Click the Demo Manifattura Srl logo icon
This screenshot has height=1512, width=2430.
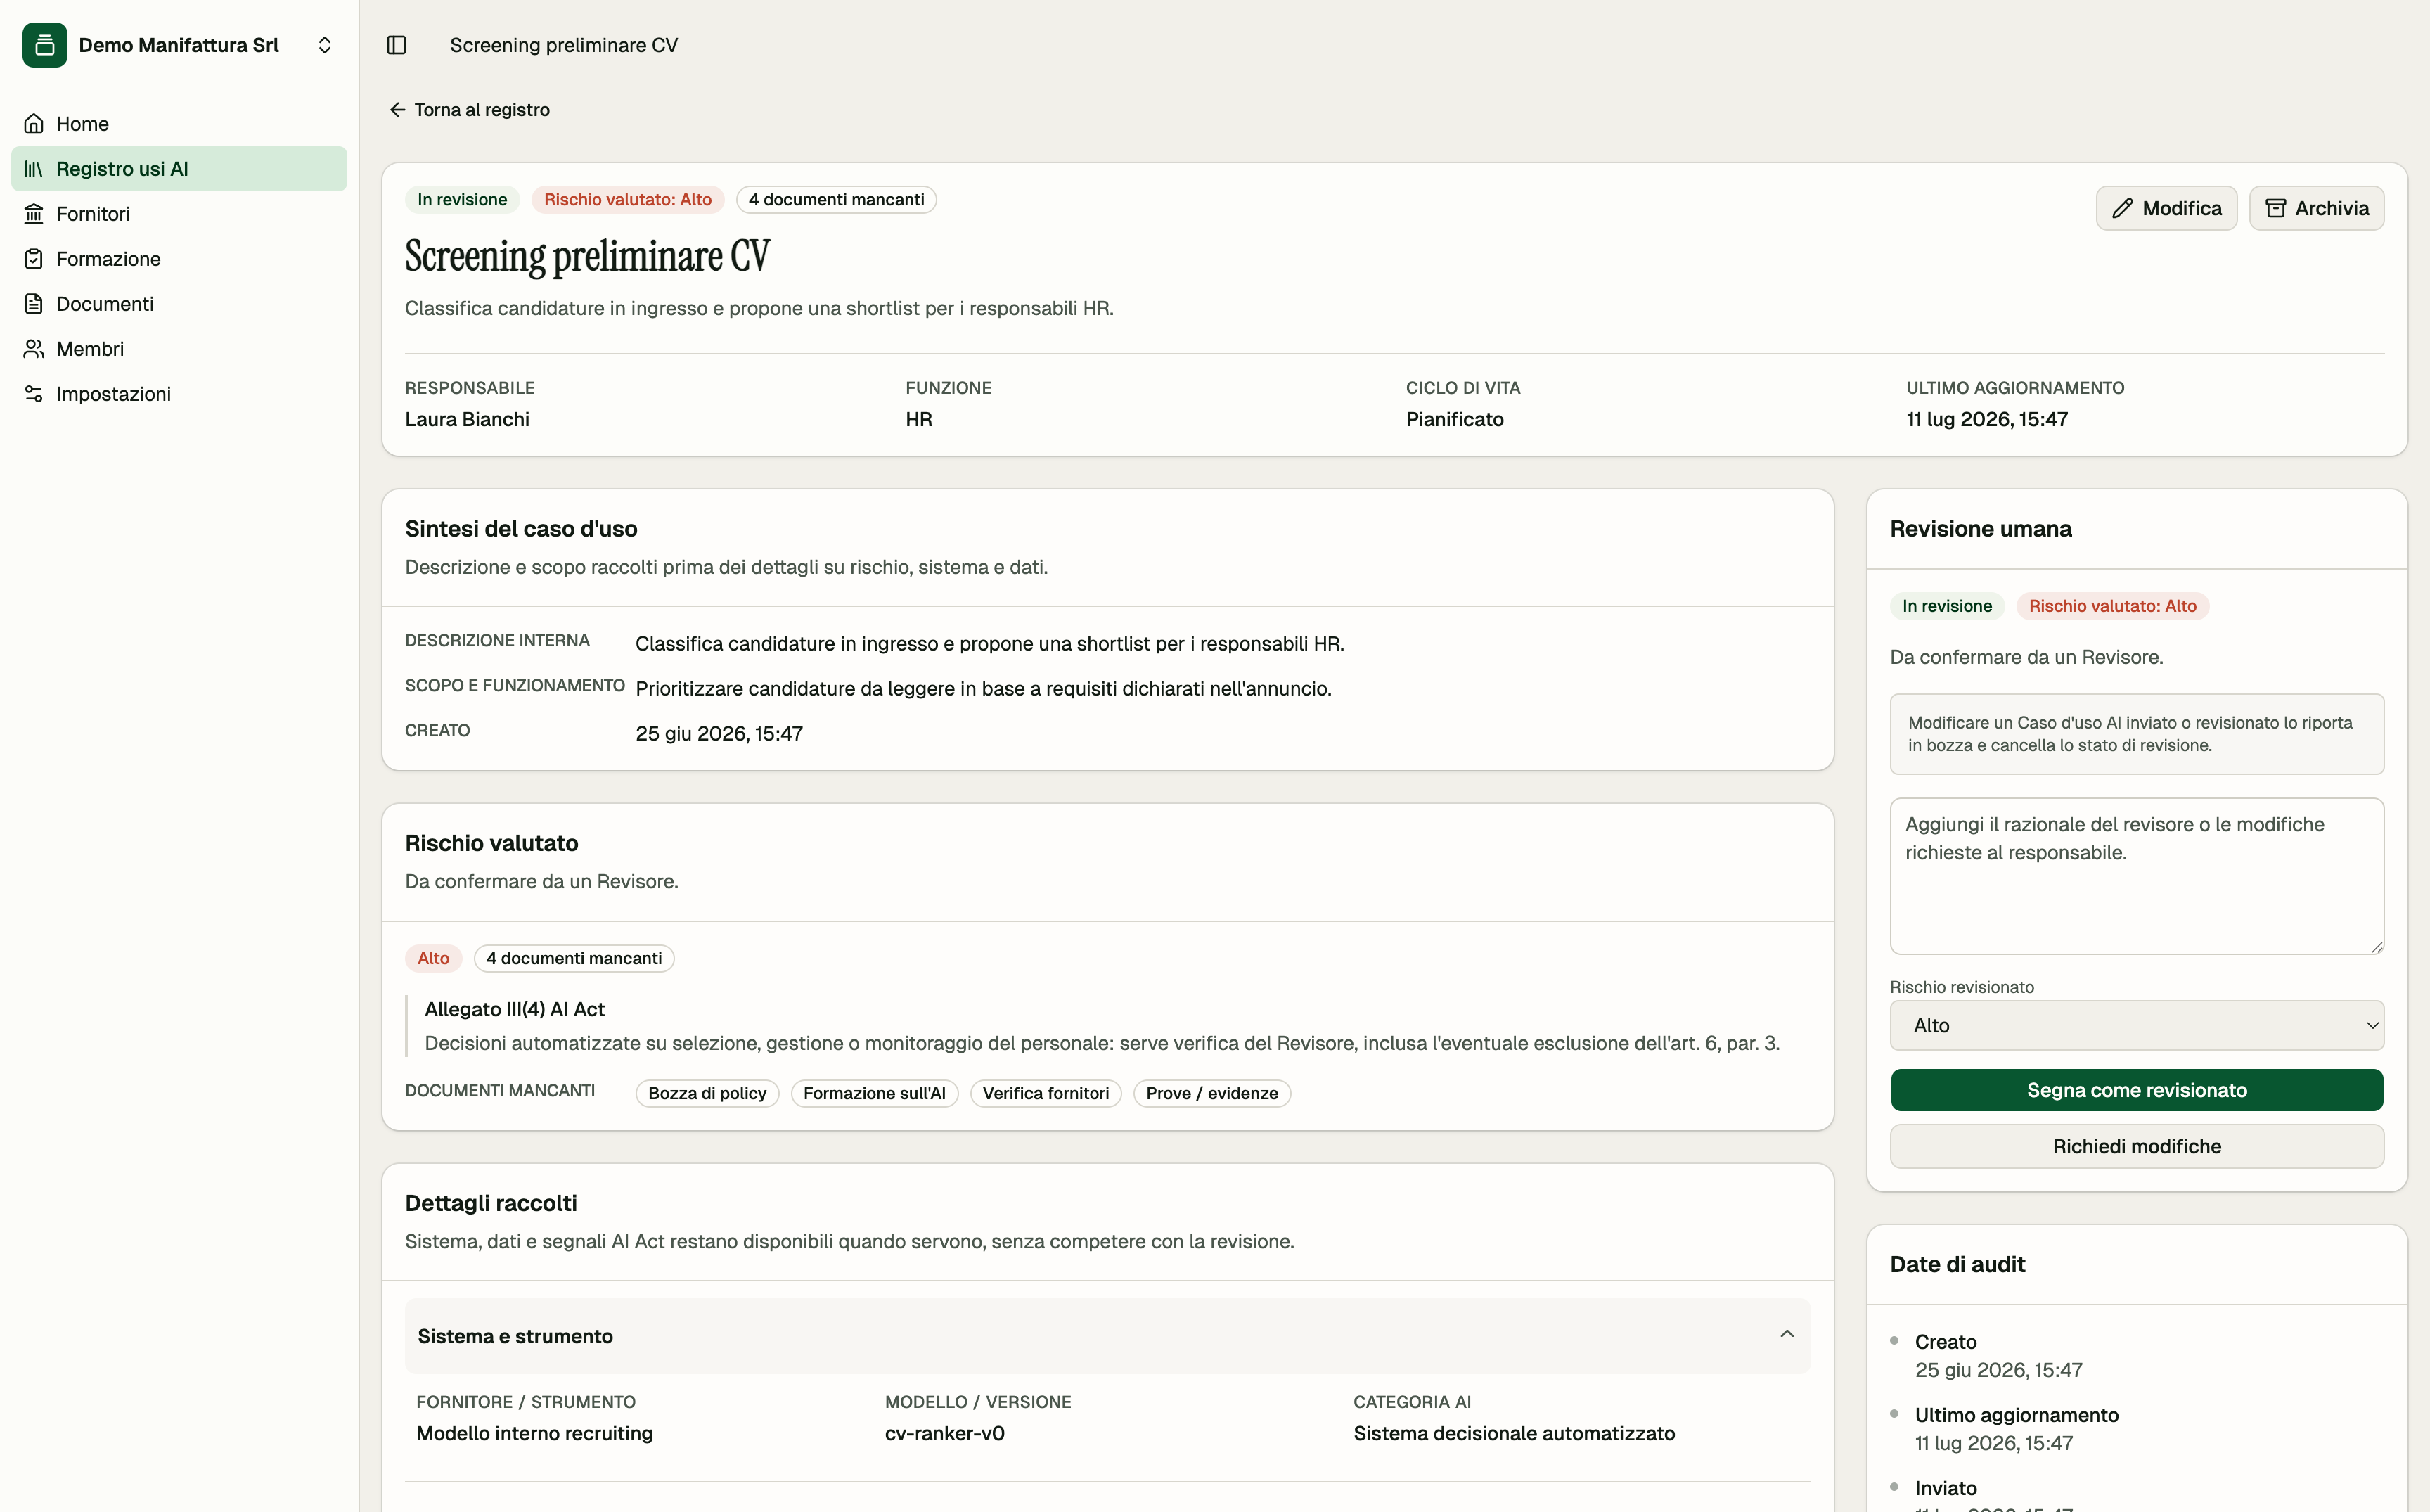(45, 45)
